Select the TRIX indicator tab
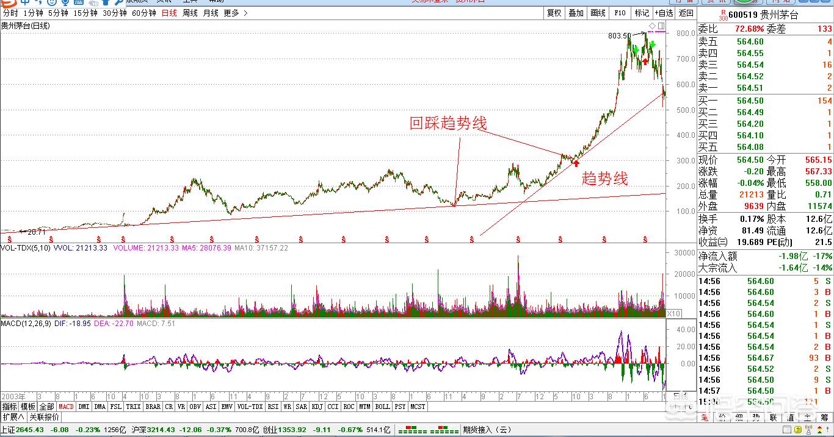Viewport: 834px width, 437px height. tap(133, 407)
